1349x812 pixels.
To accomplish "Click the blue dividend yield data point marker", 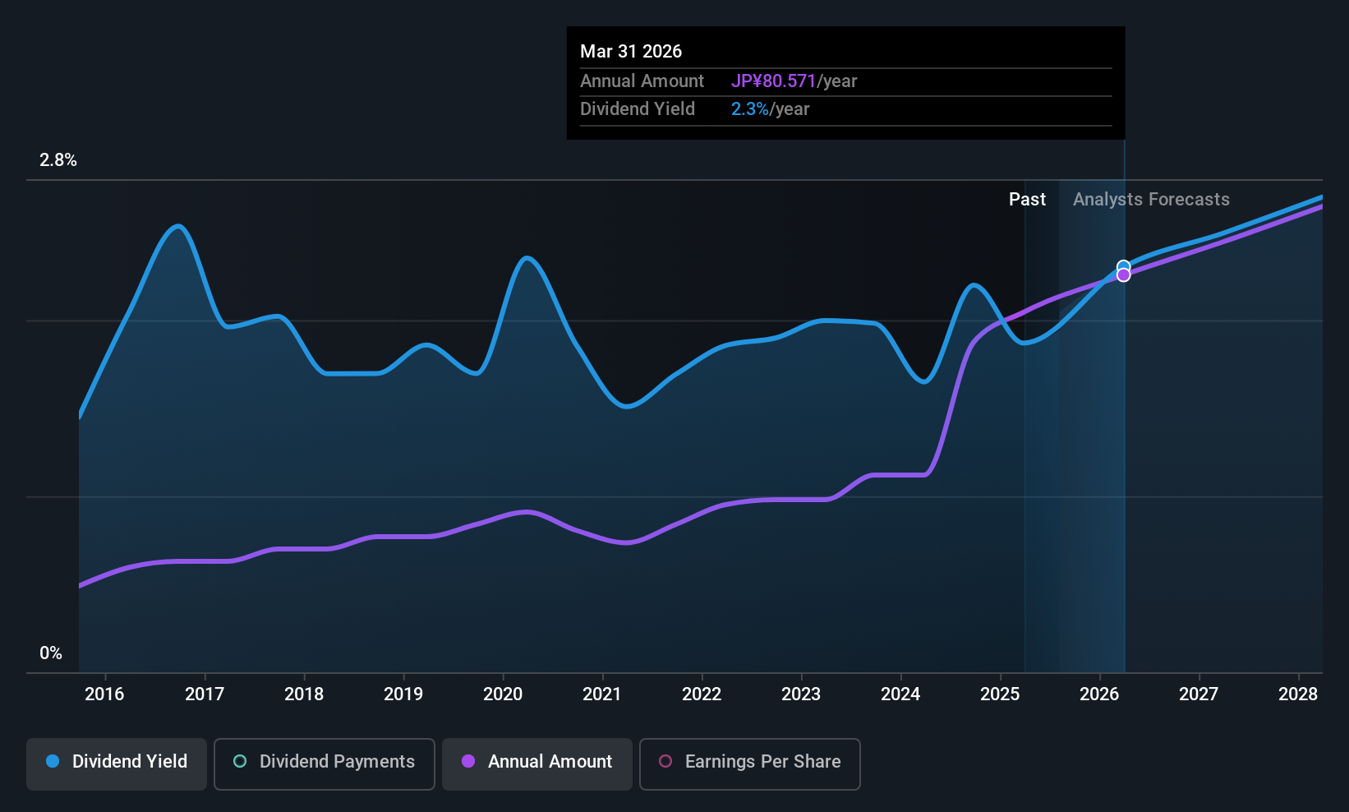I will click(x=1123, y=266).
